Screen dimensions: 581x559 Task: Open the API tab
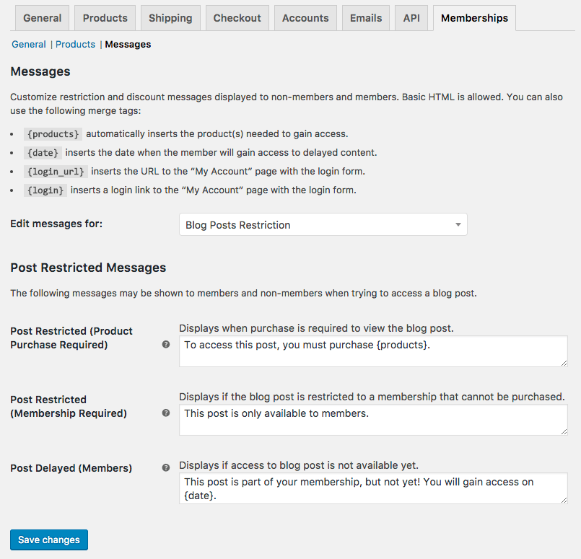coord(411,18)
